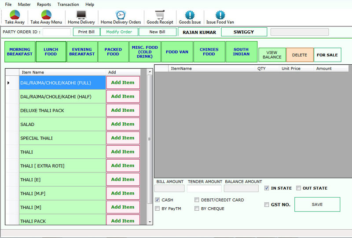Open the Master menu

click(x=24, y=4)
